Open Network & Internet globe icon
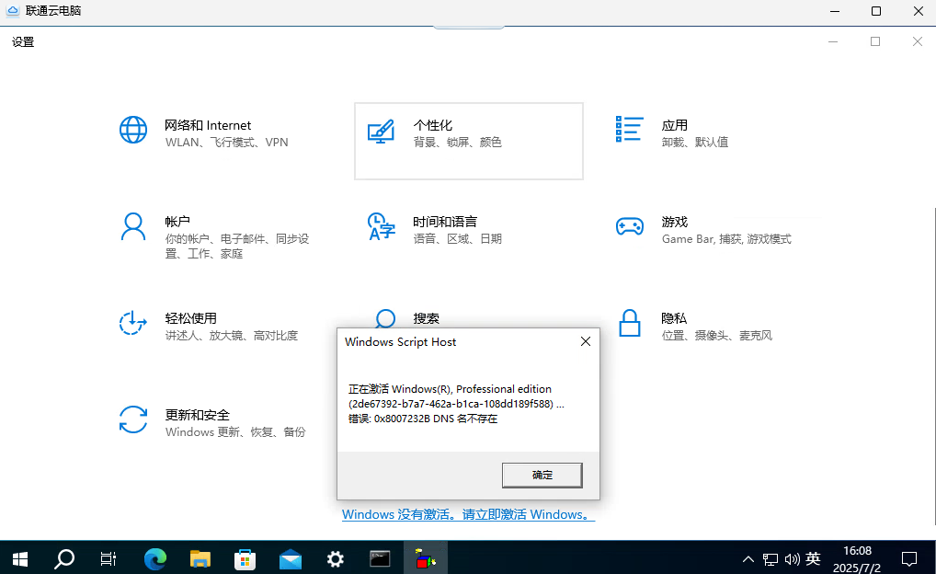 pos(133,130)
